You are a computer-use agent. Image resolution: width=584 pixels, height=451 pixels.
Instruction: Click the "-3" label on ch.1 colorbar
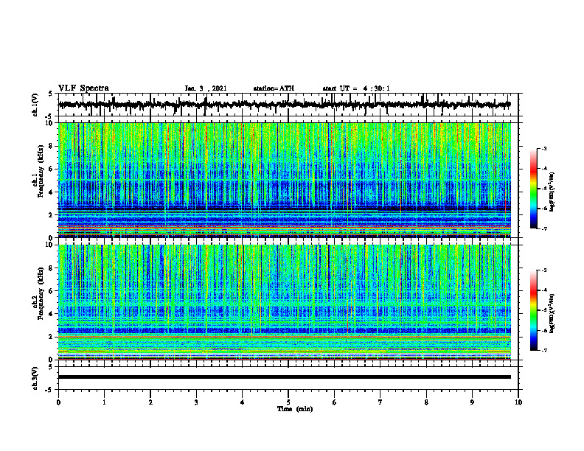click(x=543, y=148)
